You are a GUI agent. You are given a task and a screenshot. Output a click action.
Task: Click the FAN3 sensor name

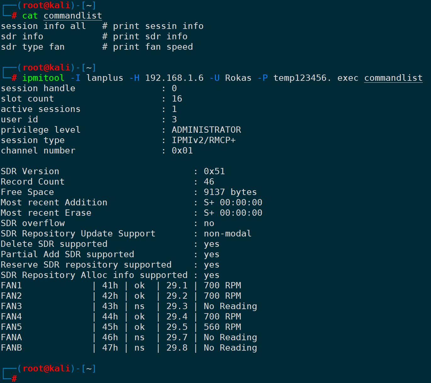pos(11,306)
